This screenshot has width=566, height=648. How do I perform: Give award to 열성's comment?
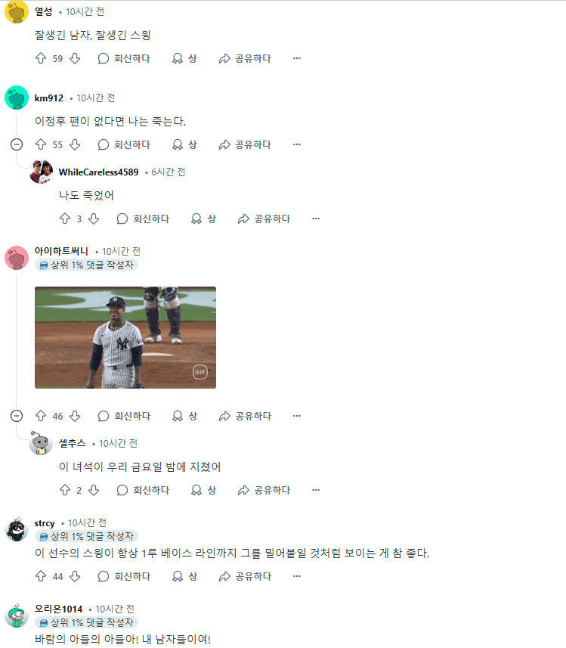click(184, 58)
